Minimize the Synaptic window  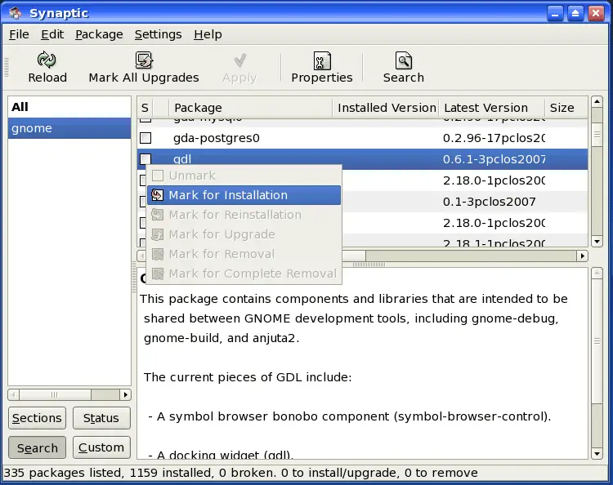pyautogui.click(x=555, y=14)
